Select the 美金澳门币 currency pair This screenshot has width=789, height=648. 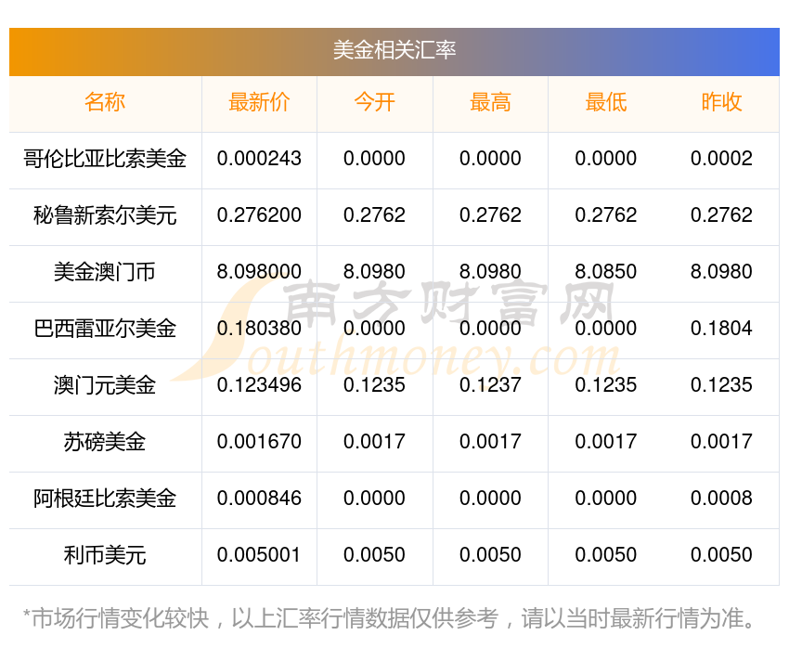tap(105, 272)
